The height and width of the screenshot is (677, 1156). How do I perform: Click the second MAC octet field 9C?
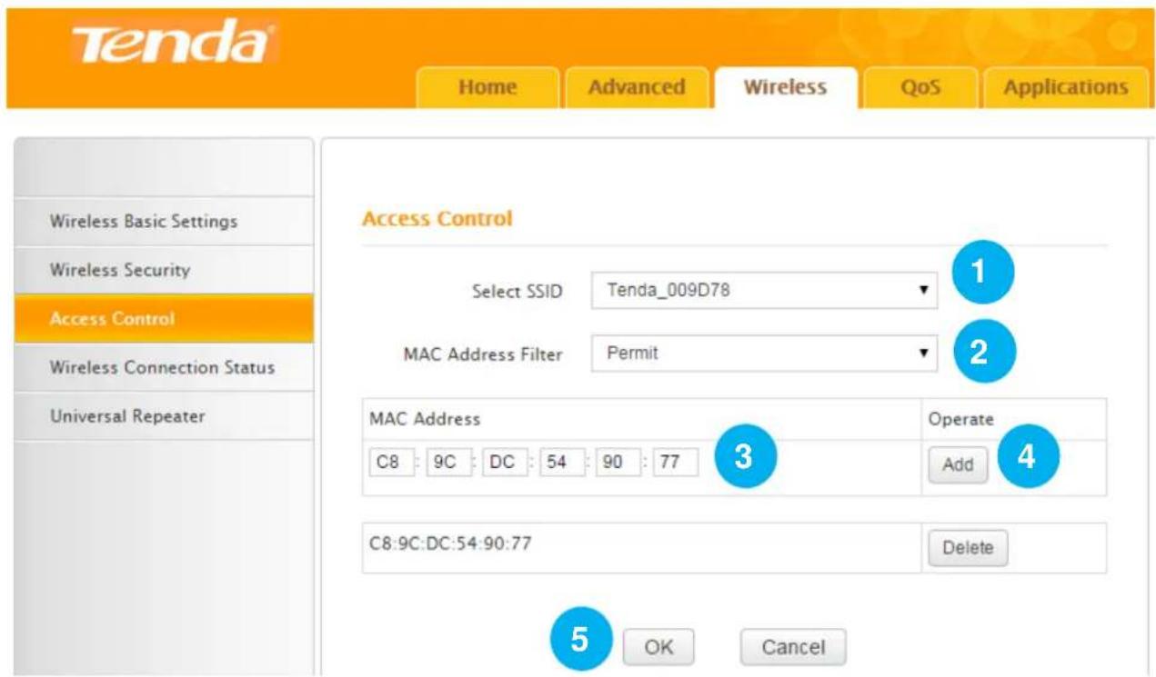tap(445, 463)
